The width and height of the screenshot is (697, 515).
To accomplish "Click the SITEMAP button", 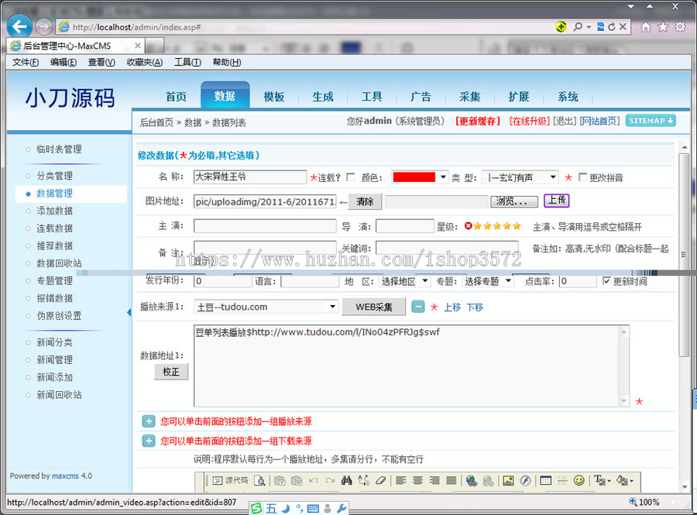I will pos(651,121).
